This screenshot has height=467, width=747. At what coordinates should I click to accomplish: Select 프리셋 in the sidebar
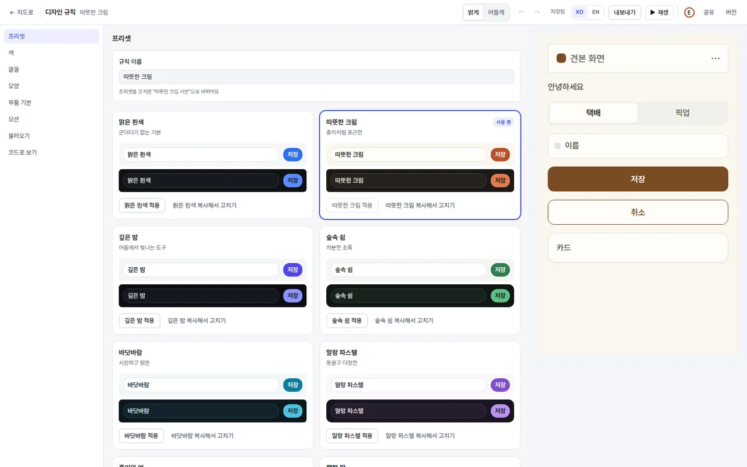click(x=51, y=36)
